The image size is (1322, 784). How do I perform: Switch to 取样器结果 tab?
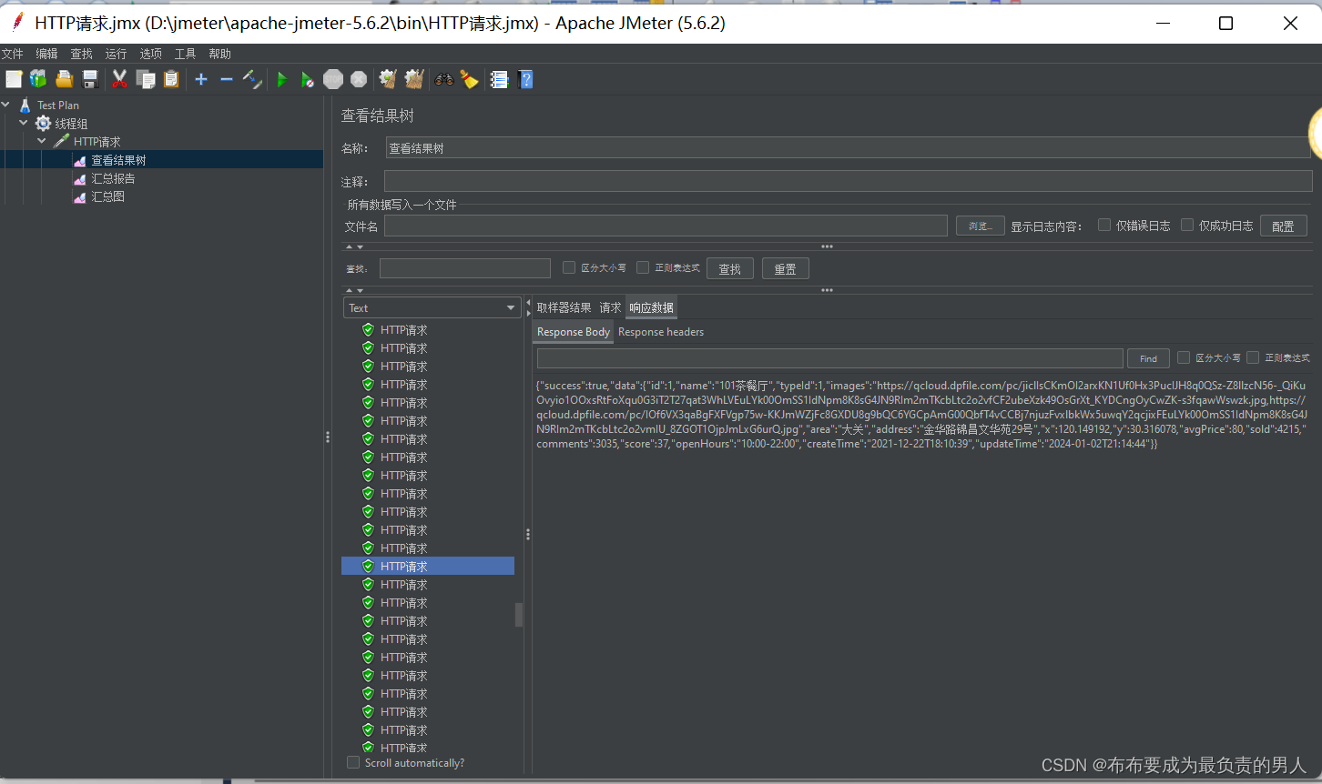tap(564, 307)
